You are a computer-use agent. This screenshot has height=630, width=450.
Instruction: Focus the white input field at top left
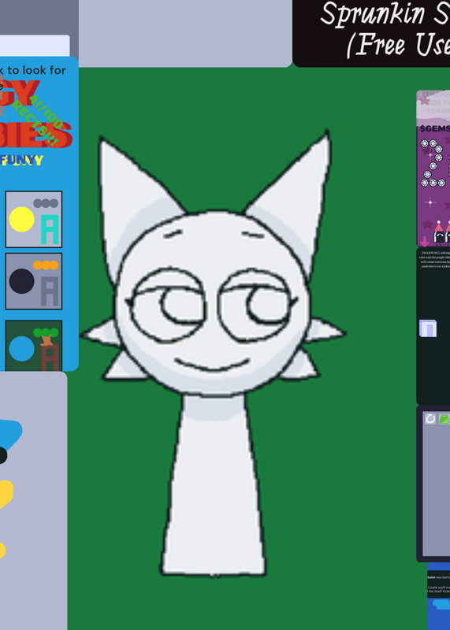point(35,46)
